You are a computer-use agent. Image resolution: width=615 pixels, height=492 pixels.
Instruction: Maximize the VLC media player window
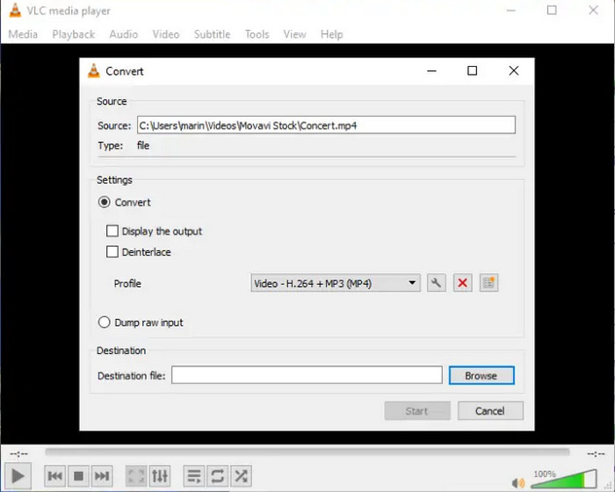pyautogui.click(x=552, y=11)
